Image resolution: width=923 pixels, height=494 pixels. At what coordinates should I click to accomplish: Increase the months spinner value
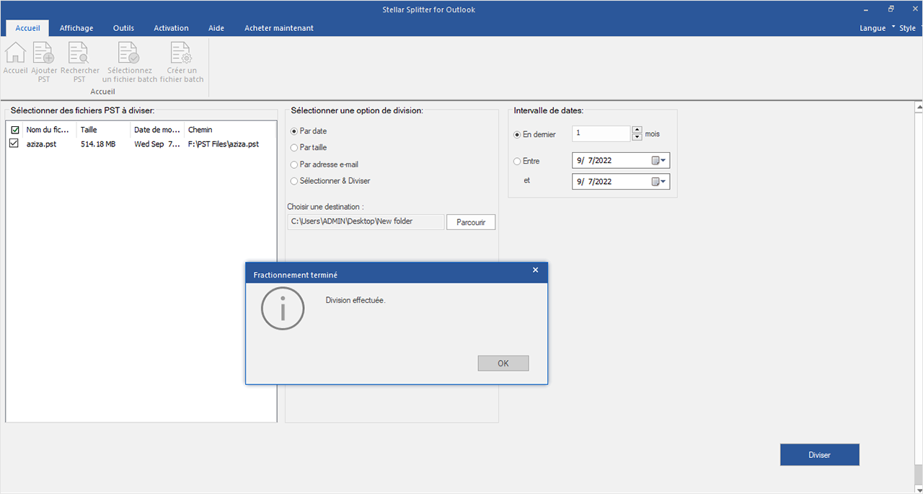click(637, 130)
